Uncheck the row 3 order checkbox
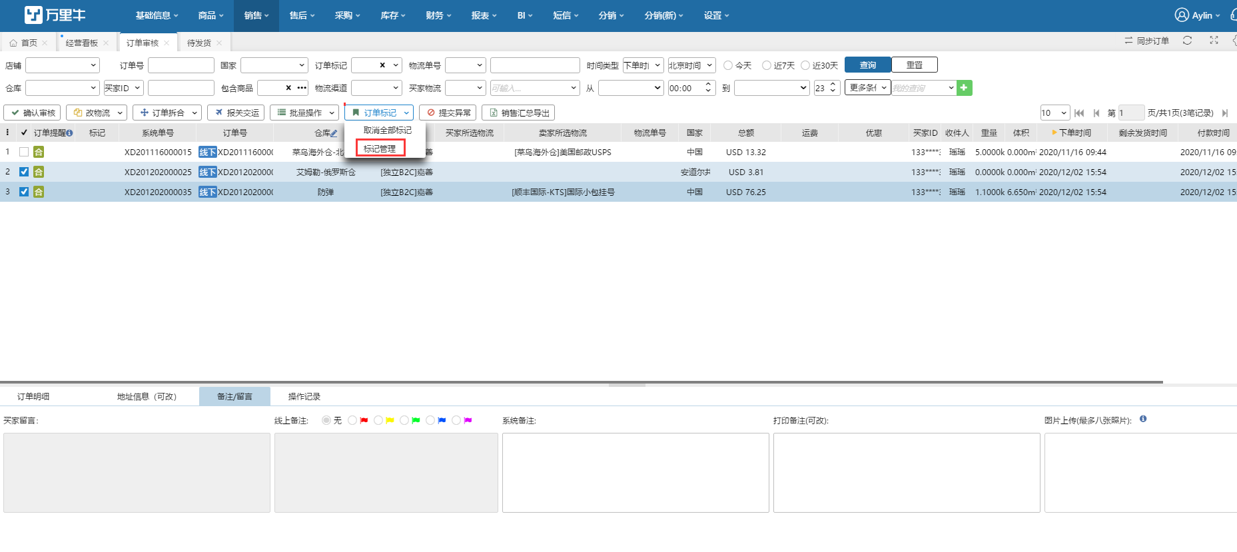Screen dimensions: 1237x552 click(x=24, y=192)
